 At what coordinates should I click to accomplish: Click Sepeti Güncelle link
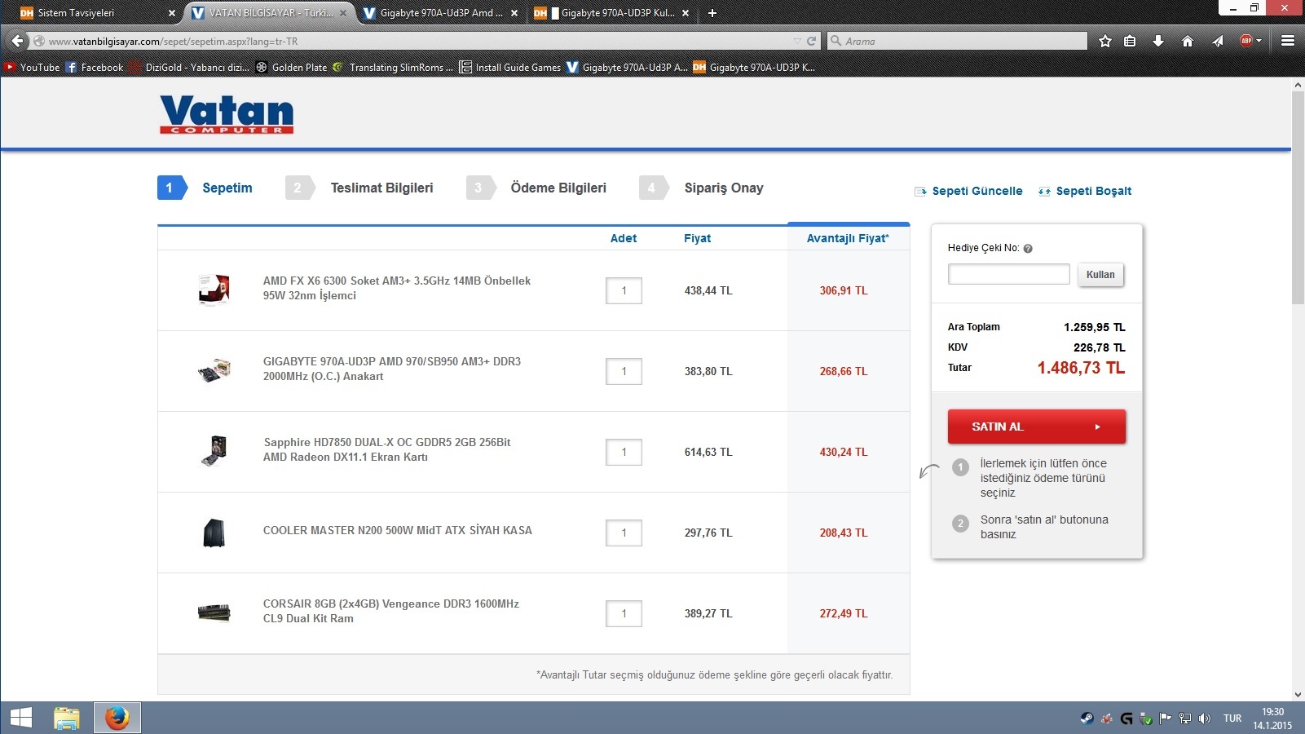click(x=968, y=191)
